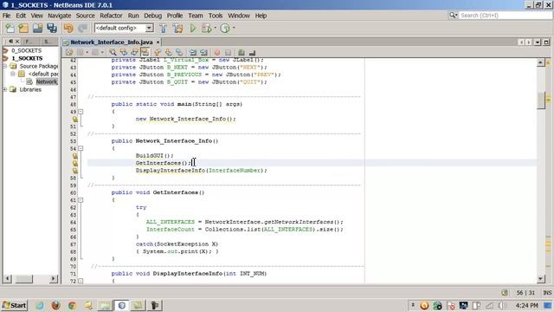Collapse code fold at line 54
The height and width of the screenshot is (312, 554).
[x=81, y=148]
